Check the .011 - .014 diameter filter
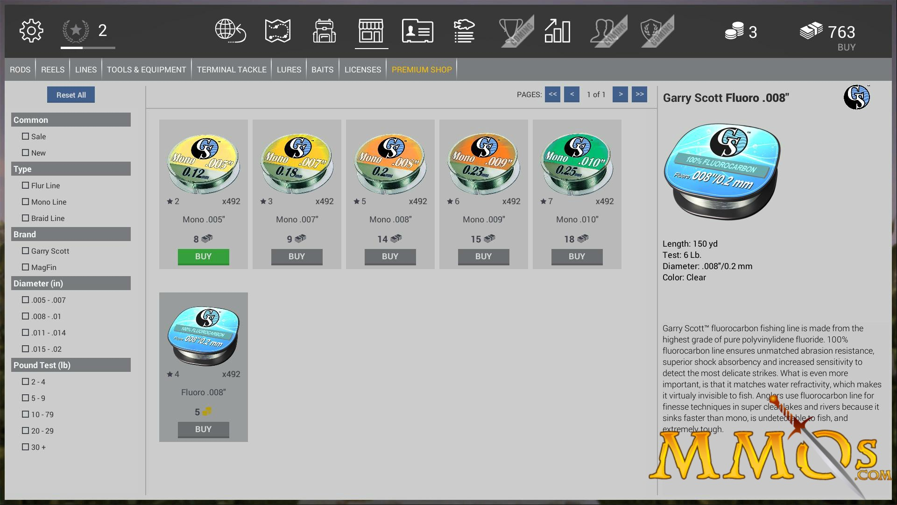This screenshot has height=505, width=897. (26, 333)
